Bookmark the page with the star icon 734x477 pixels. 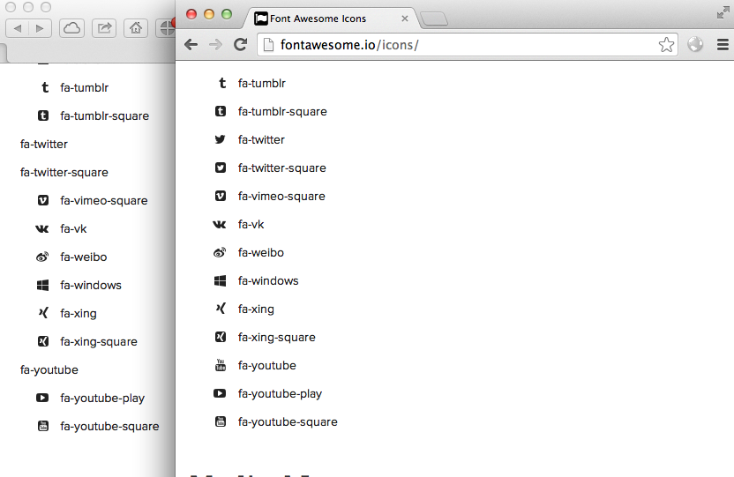(666, 45)
